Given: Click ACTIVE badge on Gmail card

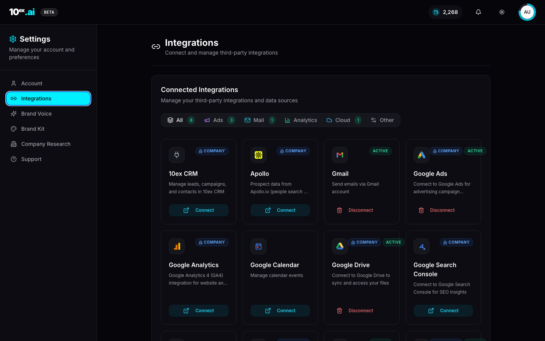Looking at the screenshot, I should click(380, 151).
